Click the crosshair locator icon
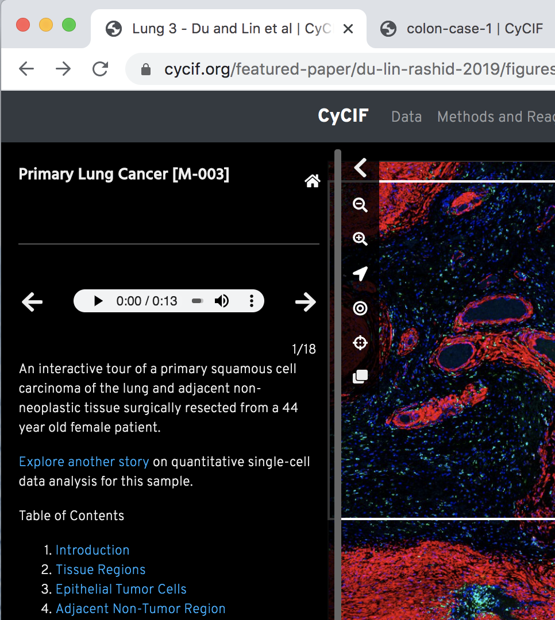Viewport: 555px width, 620px height. tap(360, 343)
